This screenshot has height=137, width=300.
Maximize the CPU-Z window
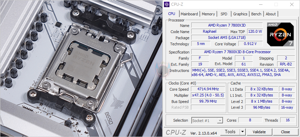point(276,4)
